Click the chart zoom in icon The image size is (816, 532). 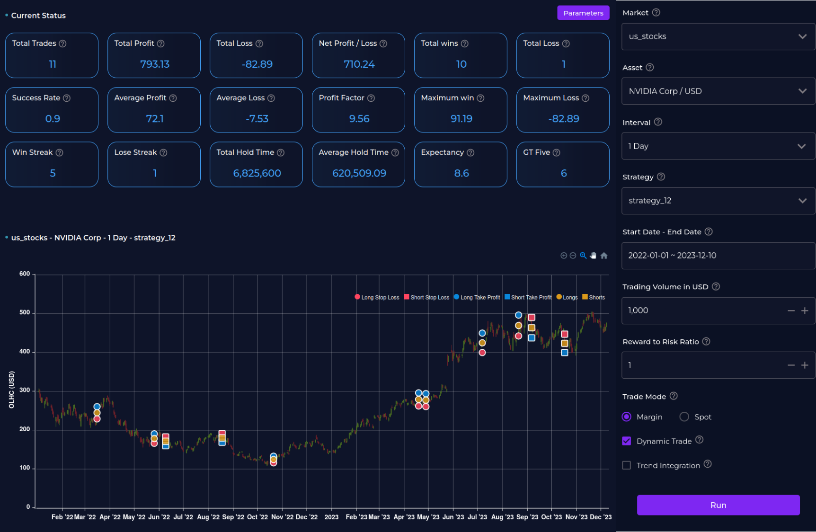click(564, 256)
